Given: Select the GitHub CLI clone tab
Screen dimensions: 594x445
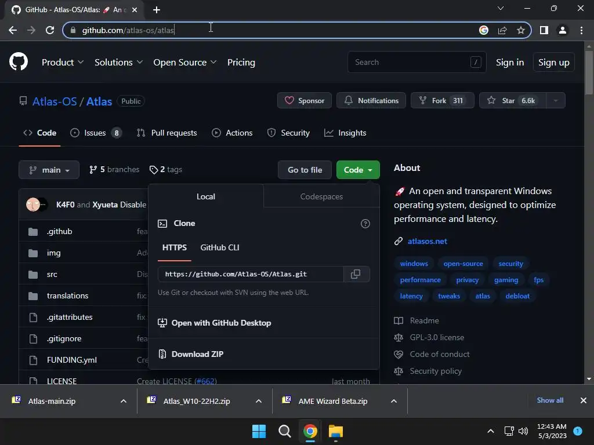Looking at the screenshot, I should point(220,248).
